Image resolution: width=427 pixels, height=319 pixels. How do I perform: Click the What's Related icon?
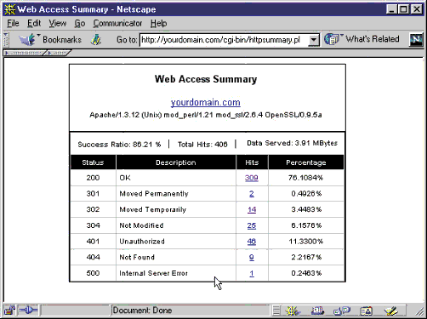point(332,39)
